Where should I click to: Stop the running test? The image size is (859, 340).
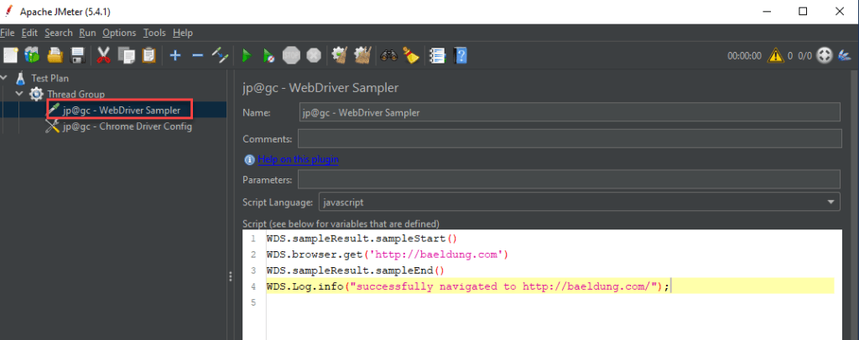(x=291, y=55)
